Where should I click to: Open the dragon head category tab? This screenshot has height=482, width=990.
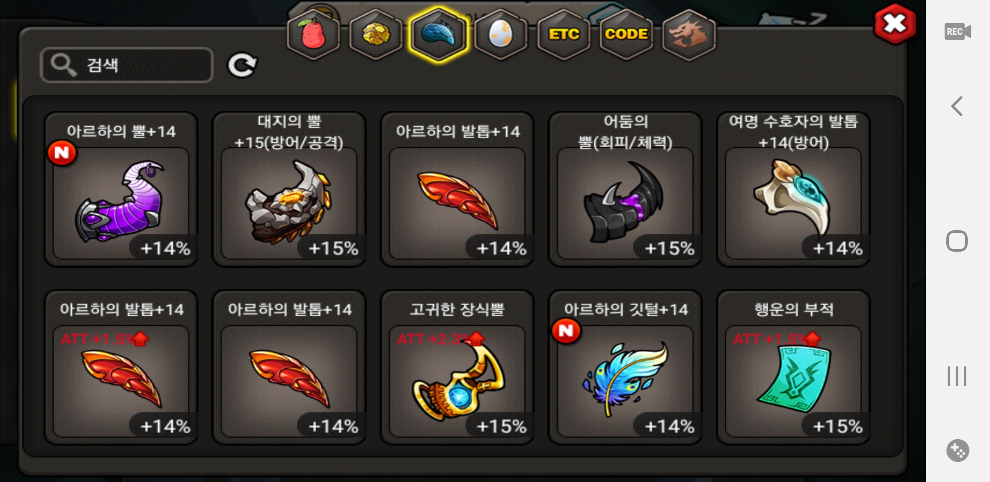[689, 34]
